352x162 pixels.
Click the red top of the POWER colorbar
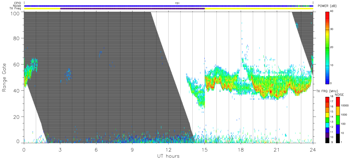327,13
